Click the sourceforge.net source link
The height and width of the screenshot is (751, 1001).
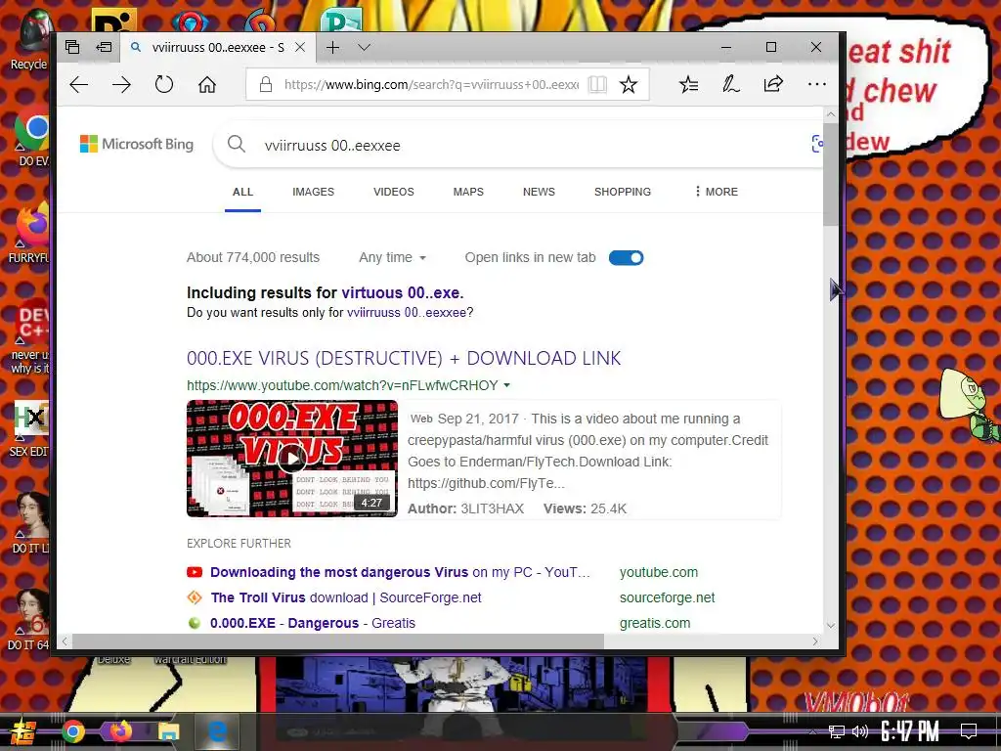tap(667, 597)
